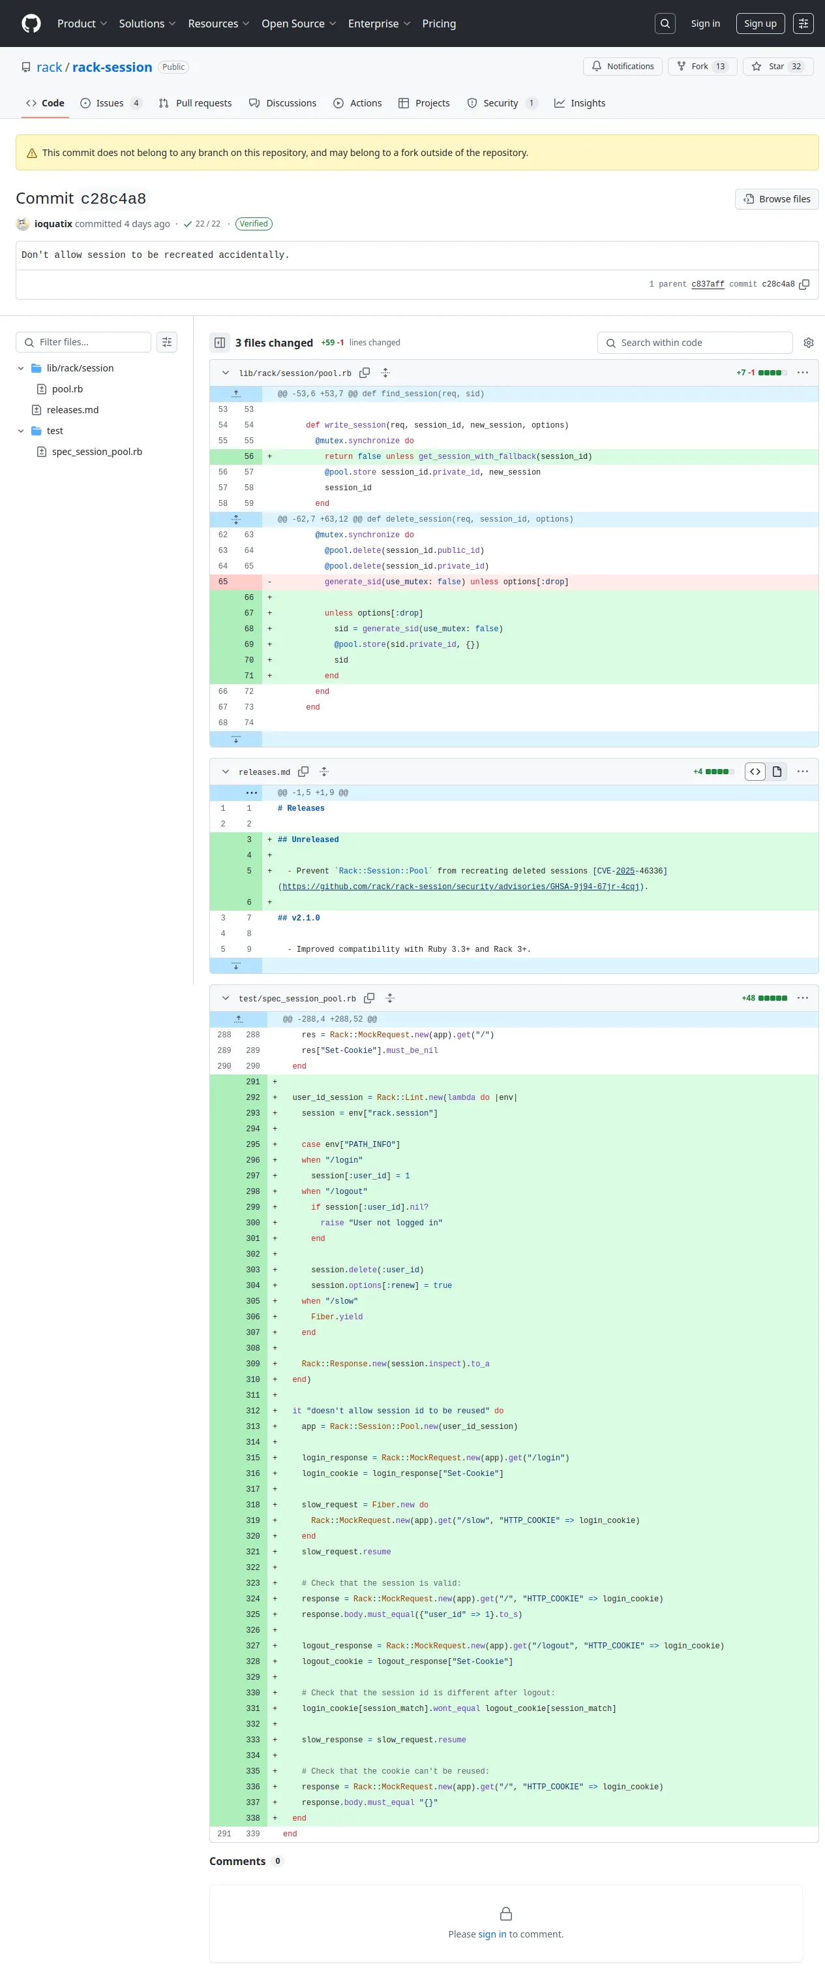Select pool.rb in file tree
Viewport: 825px width, 1978px height.
[68, 389]
